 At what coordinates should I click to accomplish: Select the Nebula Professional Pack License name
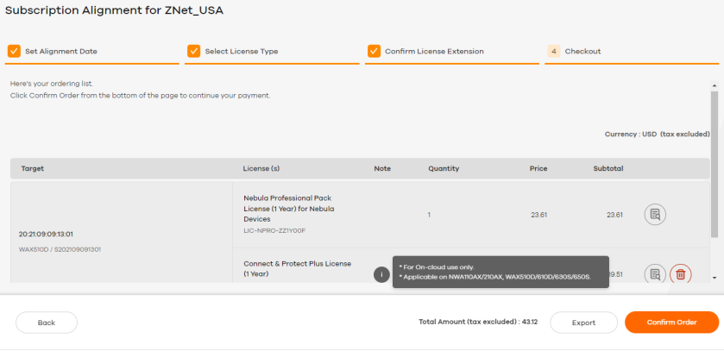289,209
